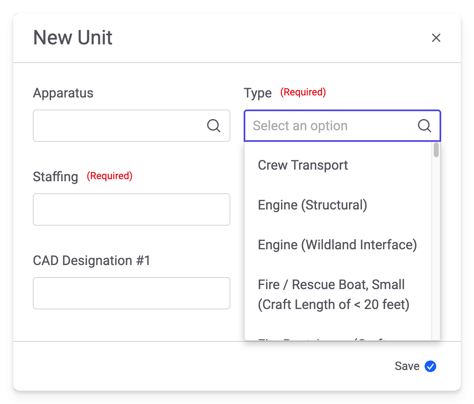Select Crew Transport from the list

(303, 165)
